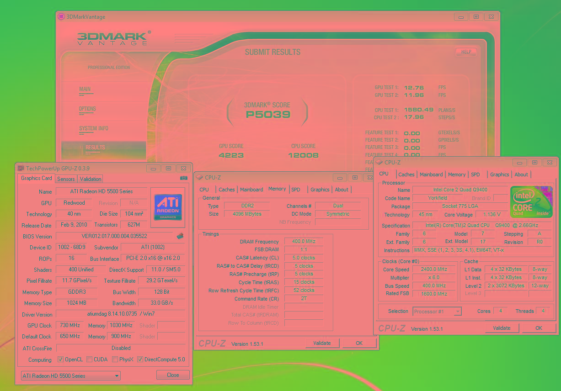
Task: Click the CAS# Latency 5.0 clocks value
Action: point(304,258)
